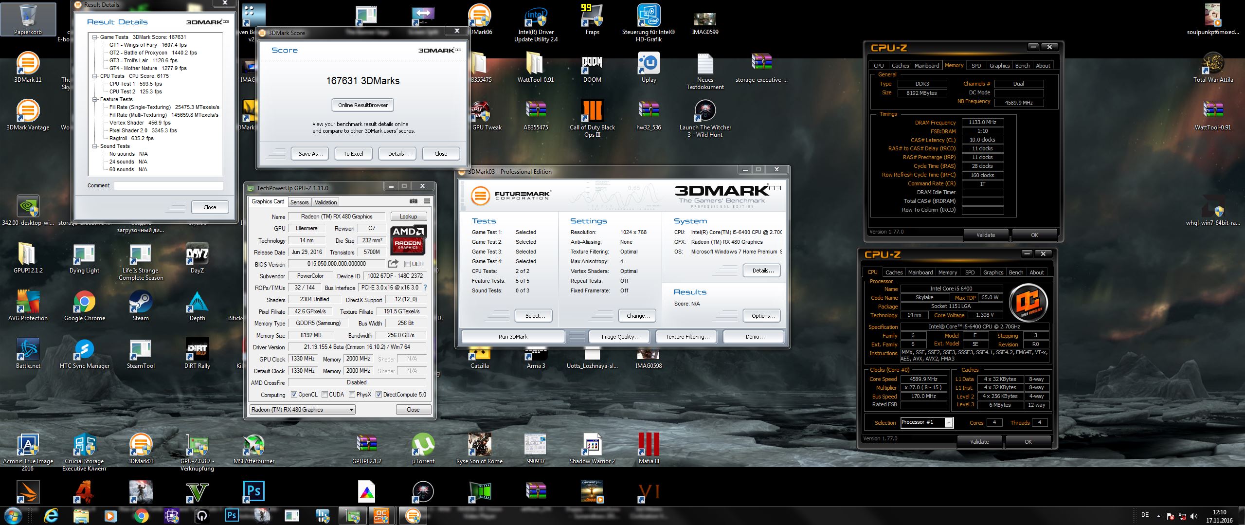Click the Lookup button in GPU-Z
Screen dimensions: 1245x525
(408, 217)
